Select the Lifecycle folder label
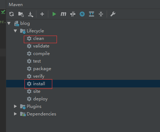 coord(35,31)
